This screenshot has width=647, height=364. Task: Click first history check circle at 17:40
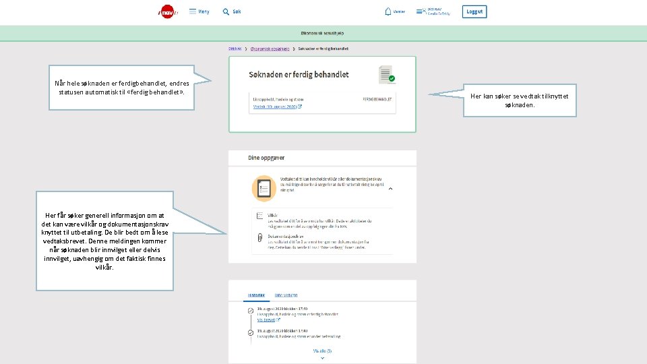coord(251,311)
